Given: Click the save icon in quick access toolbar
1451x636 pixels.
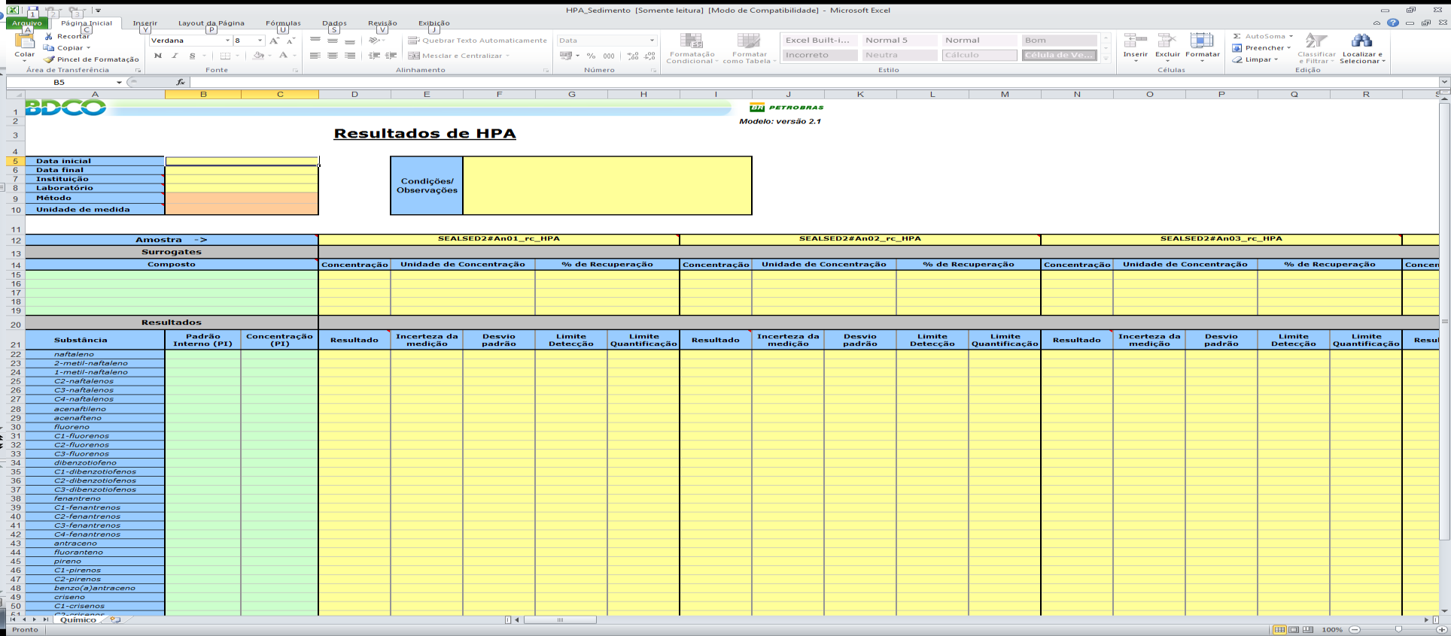Looking at the screenshot, I should click(x=33, y=11).
